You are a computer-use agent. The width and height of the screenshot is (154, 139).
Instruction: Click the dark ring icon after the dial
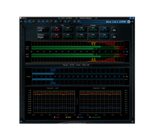pyautogui.click(x=34, y=22)
